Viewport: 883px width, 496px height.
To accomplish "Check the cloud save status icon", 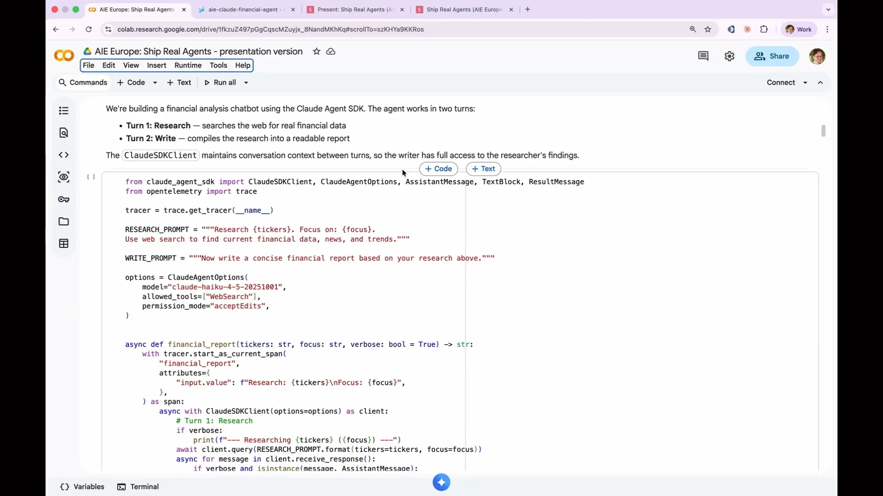I will click(331, 51).
